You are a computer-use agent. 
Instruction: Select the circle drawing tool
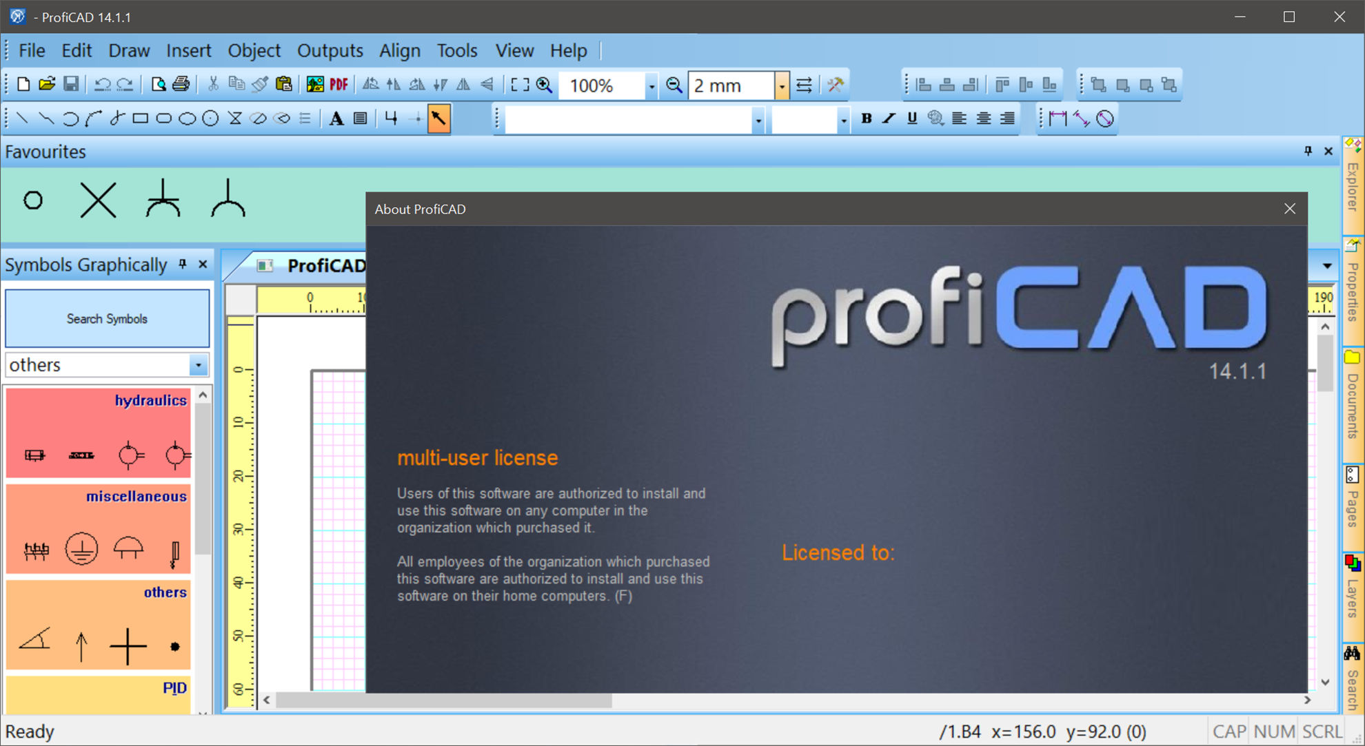(x=210, y=118)
